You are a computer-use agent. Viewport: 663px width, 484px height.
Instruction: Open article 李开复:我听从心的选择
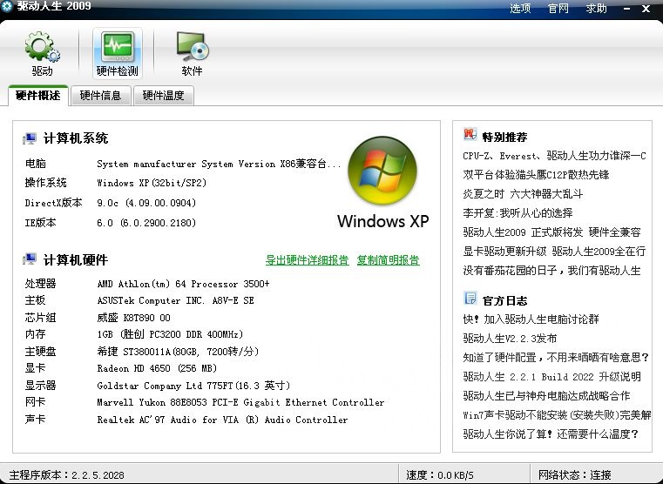[x=518, y=213]
